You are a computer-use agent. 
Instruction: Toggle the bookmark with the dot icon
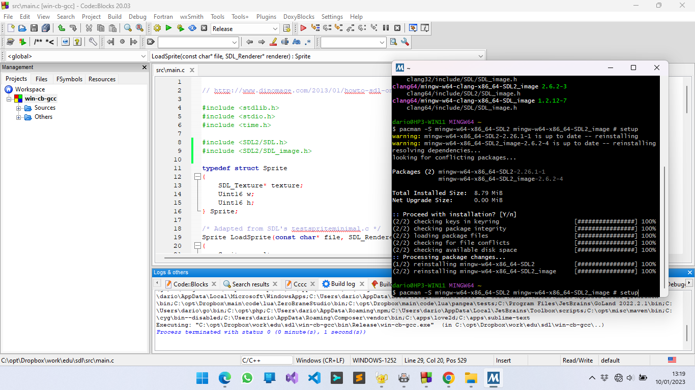pyautogui.click(x=122, y=42)
